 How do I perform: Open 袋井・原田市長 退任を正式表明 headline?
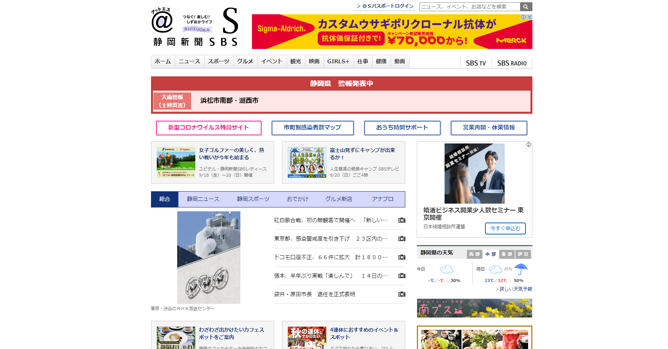315,294
